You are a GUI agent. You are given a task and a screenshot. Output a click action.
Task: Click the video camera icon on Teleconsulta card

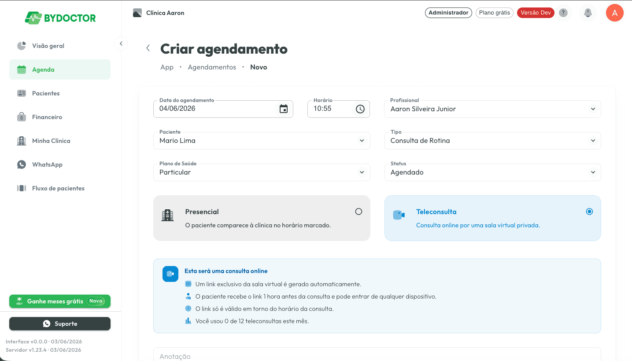tap(399, 215)
